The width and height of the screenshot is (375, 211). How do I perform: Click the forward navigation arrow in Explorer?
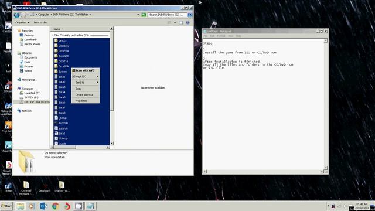point(23,15)
